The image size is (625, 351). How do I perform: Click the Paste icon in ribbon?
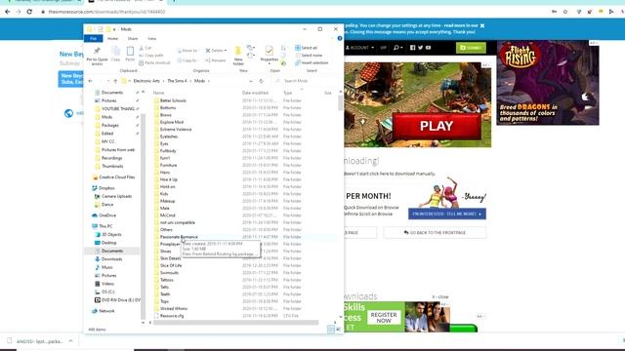130,52
